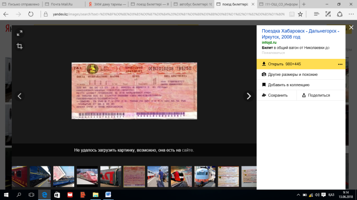Viewport: 357px width, 200px height.
Task: Select hand holding ticket thumbnail
Action: point(64,177)
